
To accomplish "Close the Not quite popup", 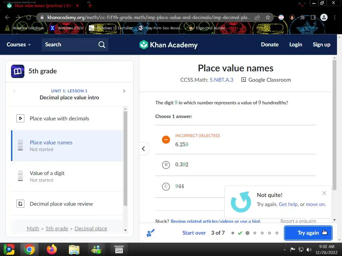I will pyautogui.click(x=324, y=193).
